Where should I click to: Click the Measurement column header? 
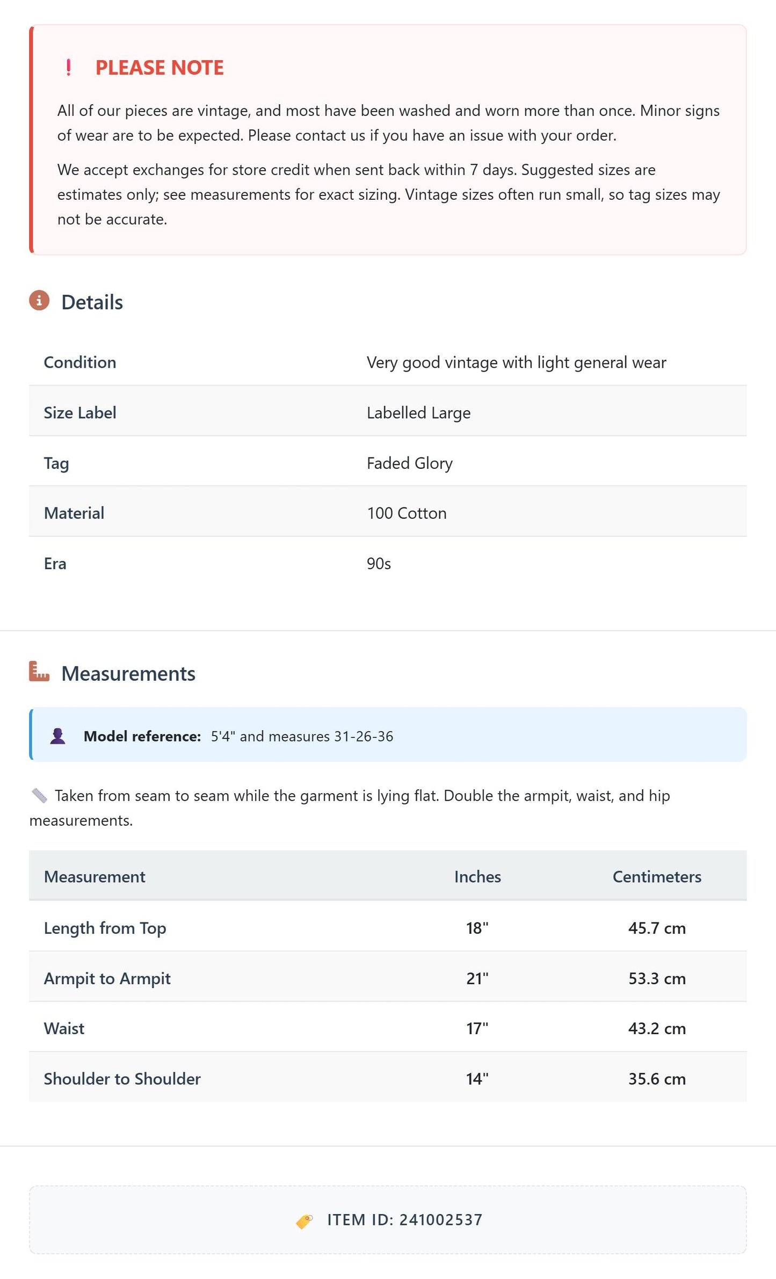tap(95, 877)
